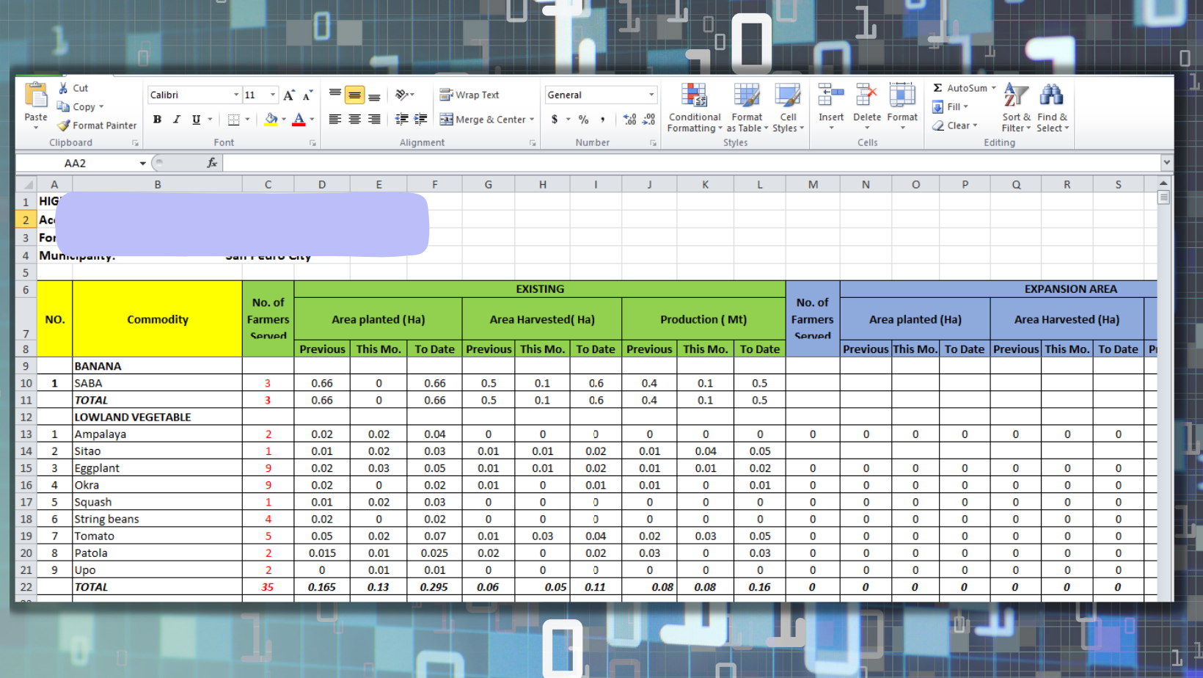1203x678 pixels.
Task: Expand the formula bar
Action: [1166, 163]
